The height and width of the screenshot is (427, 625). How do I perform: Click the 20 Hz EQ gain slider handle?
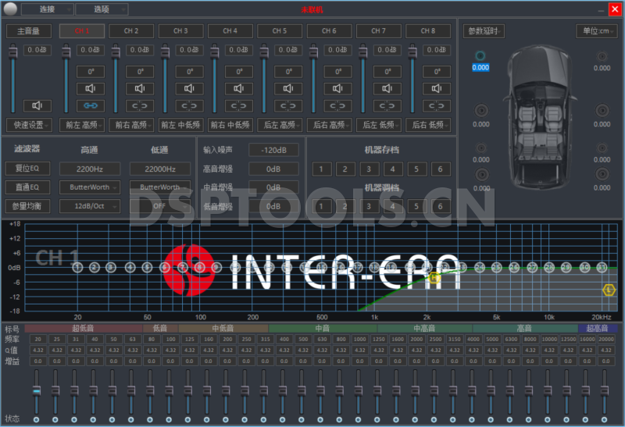click(36, 391)
